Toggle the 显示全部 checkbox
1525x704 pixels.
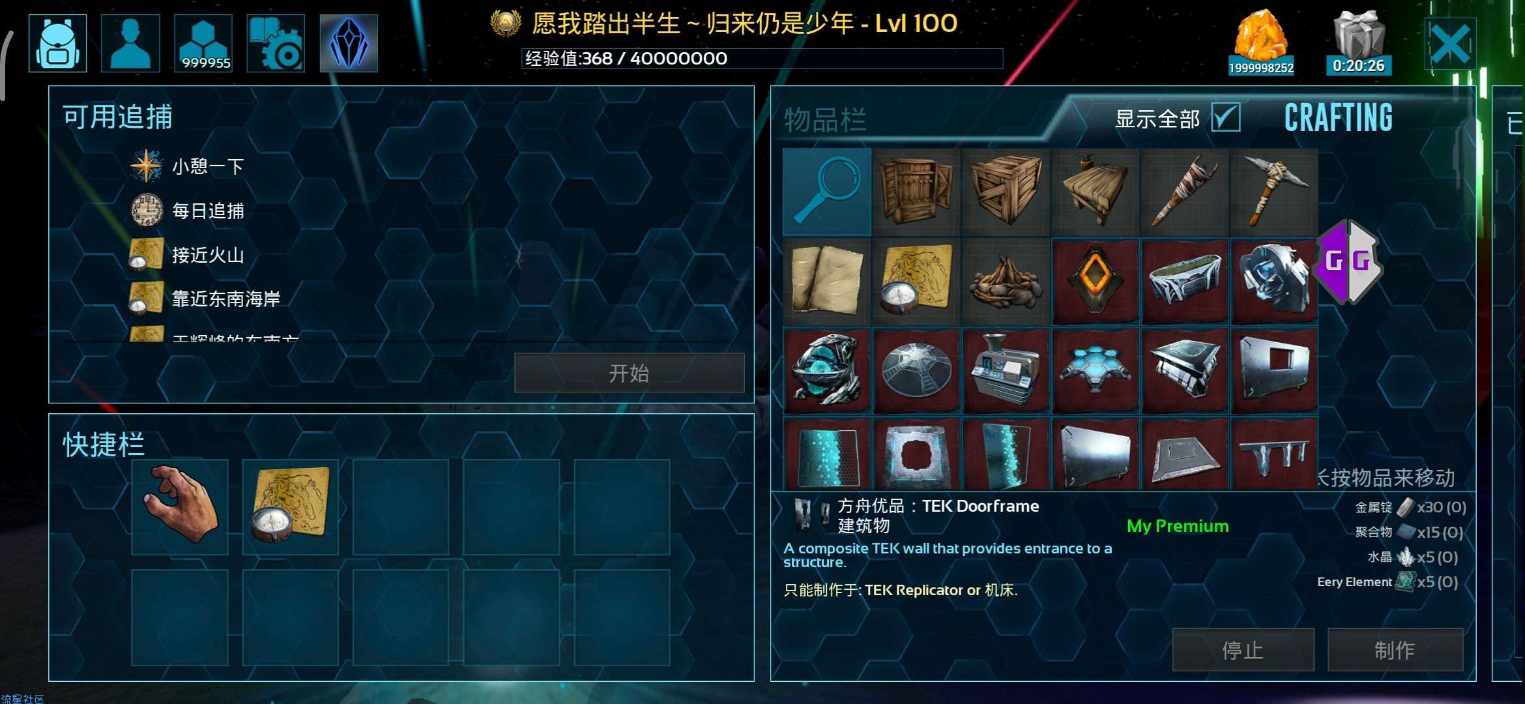click(1226, 118)
